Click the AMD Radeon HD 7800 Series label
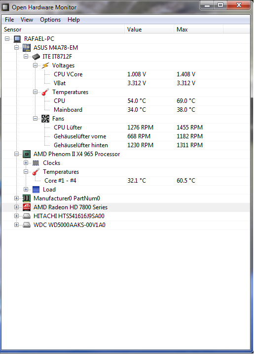 pyautogui.click(x=71, y=207)
